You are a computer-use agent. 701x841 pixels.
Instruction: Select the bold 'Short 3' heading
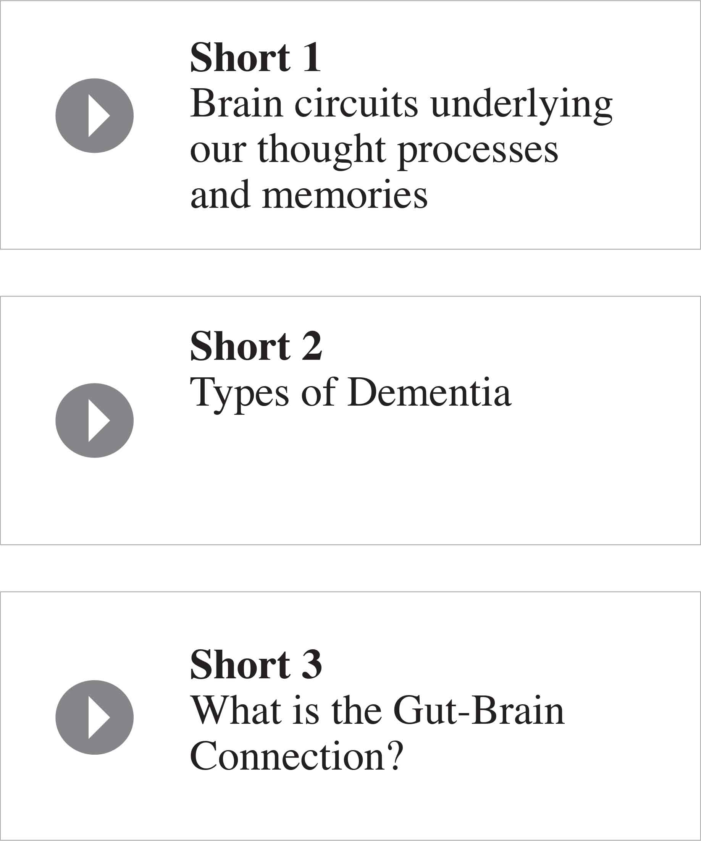(256, 665)
